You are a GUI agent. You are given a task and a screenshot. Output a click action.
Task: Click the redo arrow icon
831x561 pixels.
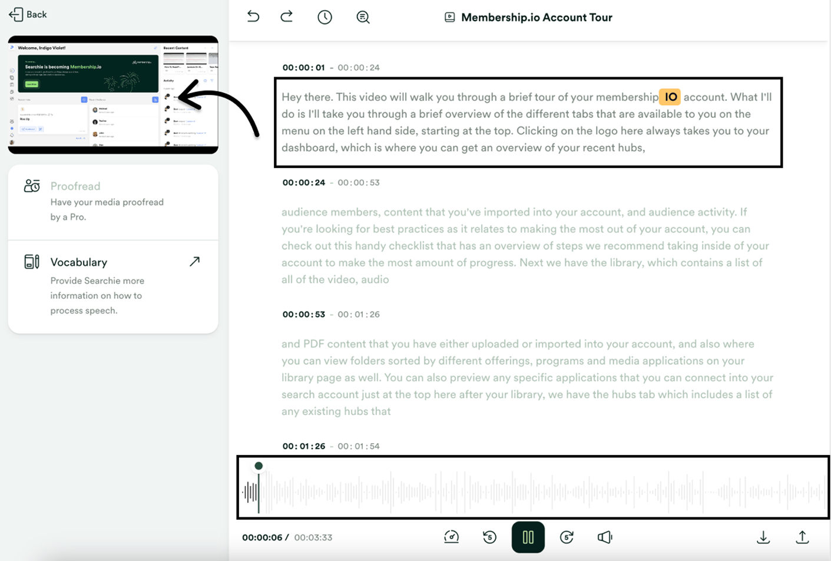[287, 16]
